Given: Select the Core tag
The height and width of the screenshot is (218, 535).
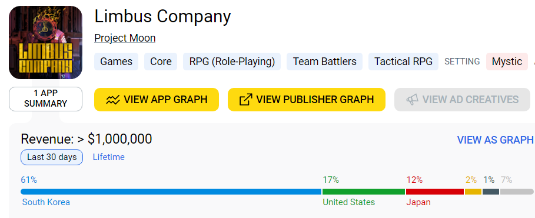Looking at the screenshot, I should [x=161, y=62].
